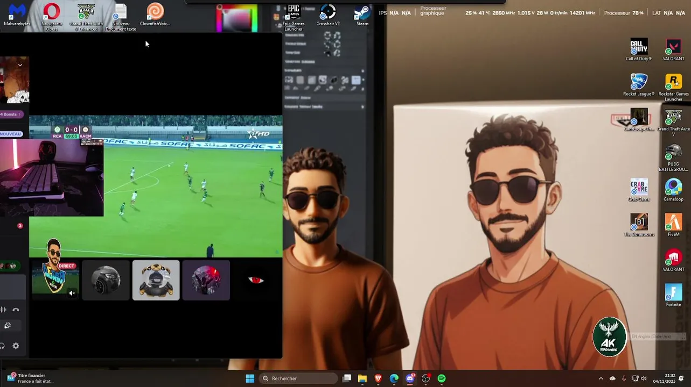Click the microphone tray icon
Viewport: 691px width, 387px height.
pos(624,378)
